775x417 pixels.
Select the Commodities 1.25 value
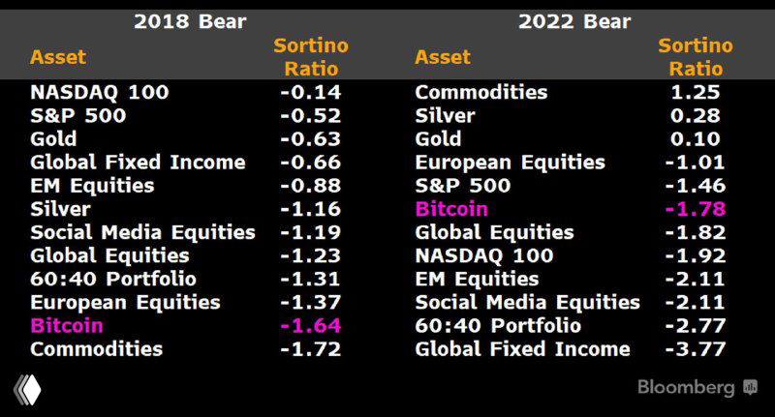pyautogui.click(x=696, y=93)
